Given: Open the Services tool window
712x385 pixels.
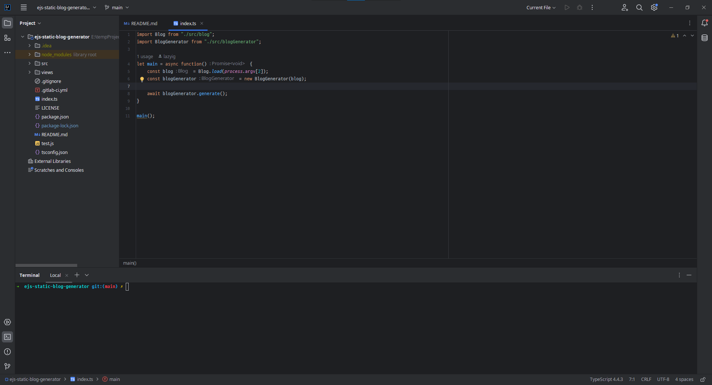Looking at the screenshot, I should pyautogui.click(x=7, y=322).
